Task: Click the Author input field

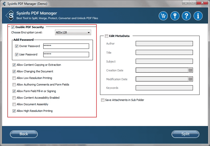Action: coord(164,44)
